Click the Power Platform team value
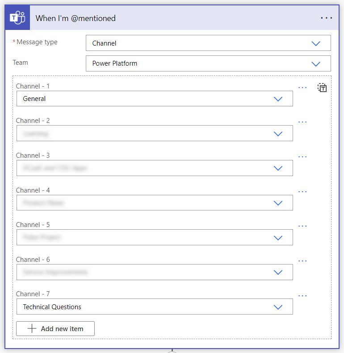 coord(114,63)
